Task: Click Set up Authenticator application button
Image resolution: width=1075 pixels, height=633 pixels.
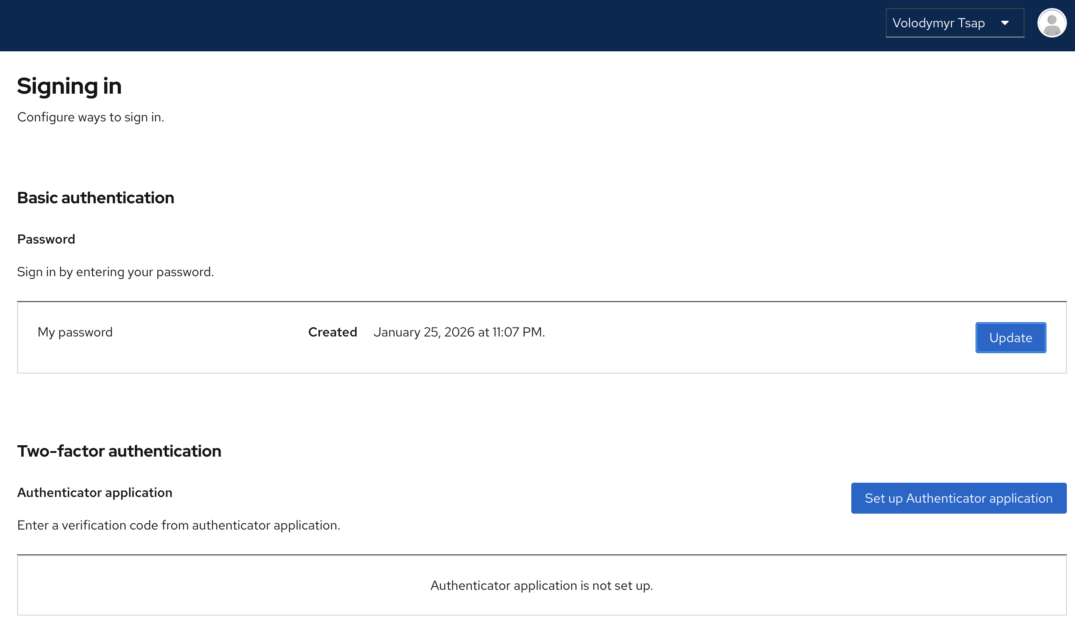Action: tap(958, 498)
